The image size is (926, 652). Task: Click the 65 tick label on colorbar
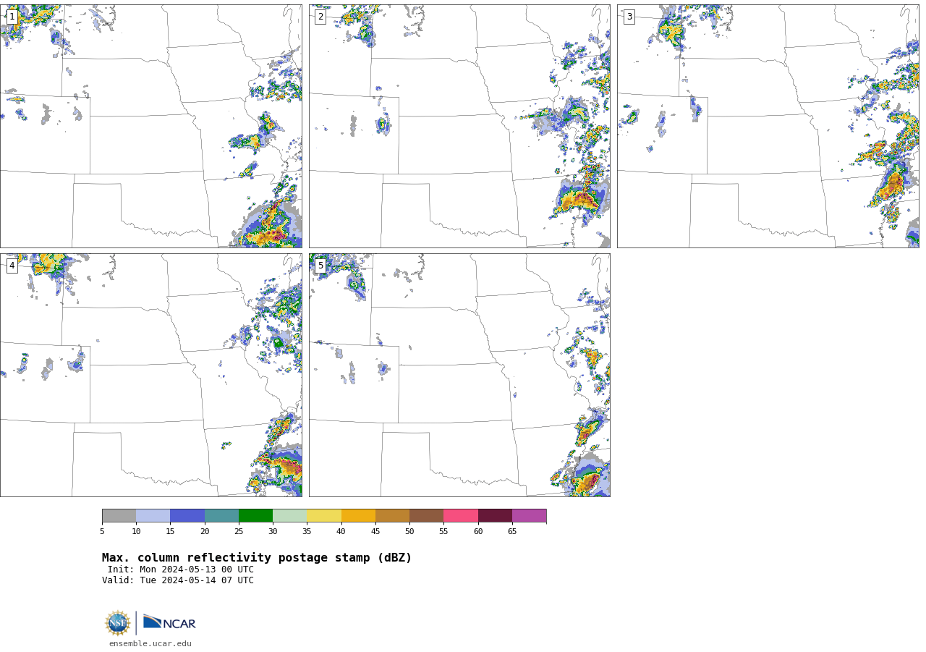click(x=512, y=532)
